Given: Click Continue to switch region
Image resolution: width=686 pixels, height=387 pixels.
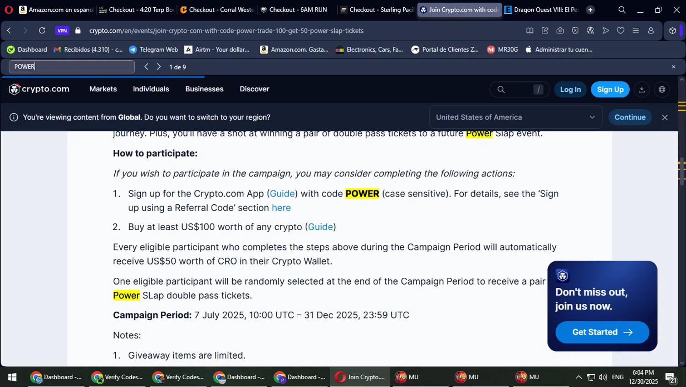Looking at the screenshot, I should 630,117.
